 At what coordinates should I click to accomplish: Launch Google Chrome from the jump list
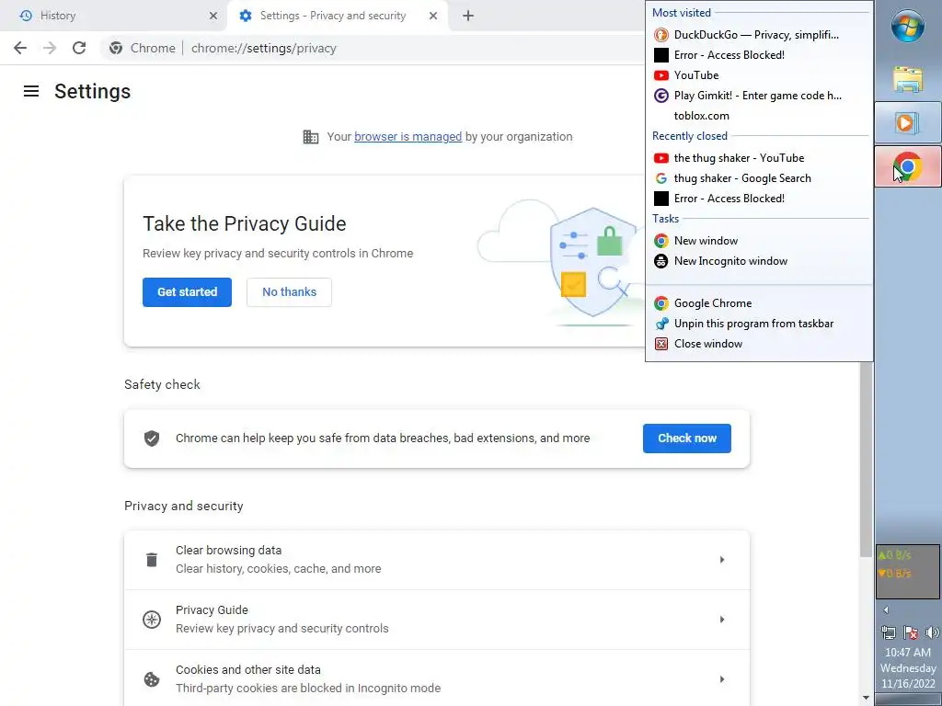click(x=759, y=303)
